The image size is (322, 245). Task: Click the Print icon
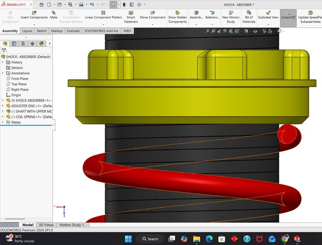pos(81,5)
